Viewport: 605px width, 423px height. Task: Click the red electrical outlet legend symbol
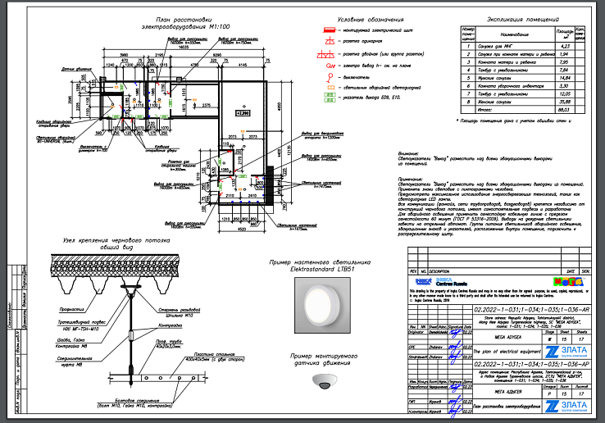[330, 64]
